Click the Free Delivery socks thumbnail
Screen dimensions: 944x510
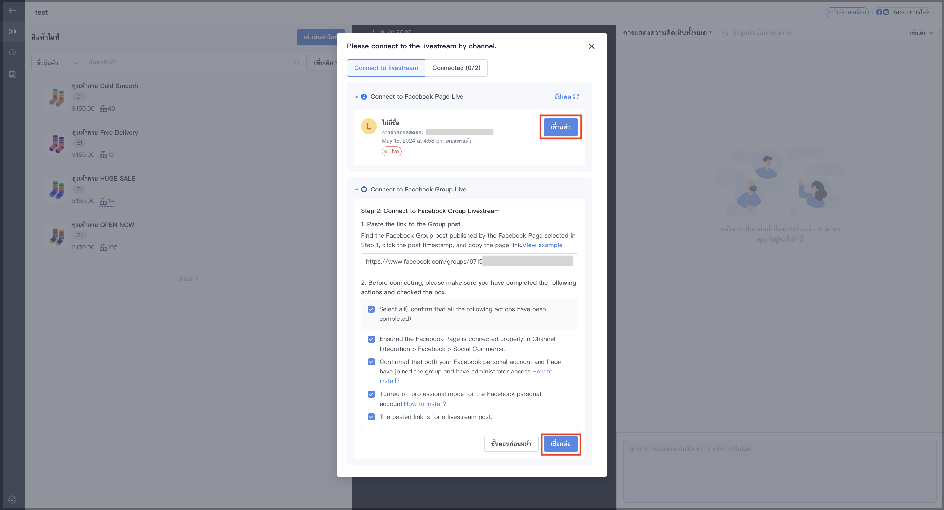[x=57, y=143]
